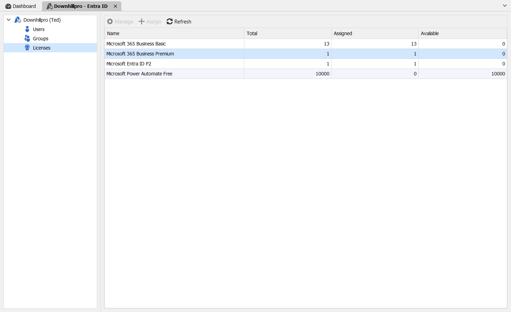Select the Downhillpro (Ted) tree label
511x312 pixels.
(42, 20)
